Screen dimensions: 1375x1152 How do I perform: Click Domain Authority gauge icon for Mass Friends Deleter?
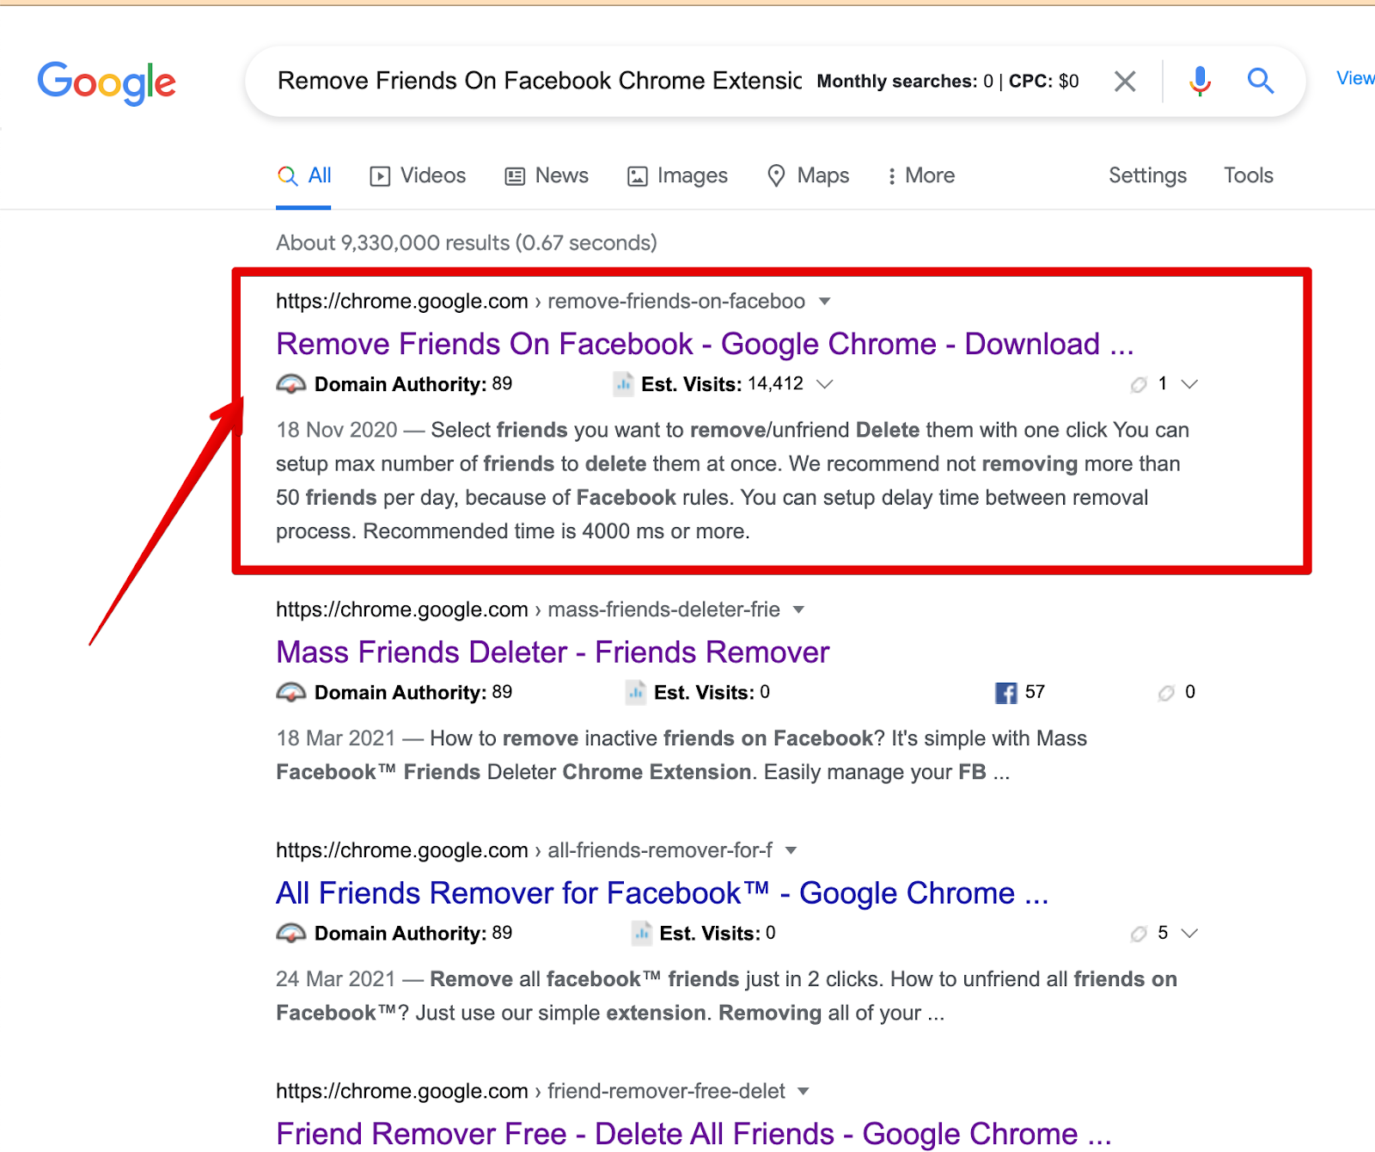pyautogui.click(x=291, y=692)
